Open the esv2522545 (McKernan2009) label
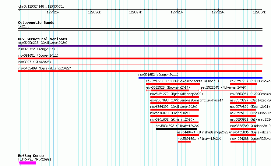 tap(223, 87)
